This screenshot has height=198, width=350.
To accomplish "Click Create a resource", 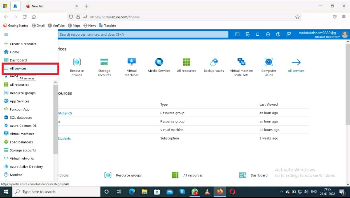I will point(23,44).
